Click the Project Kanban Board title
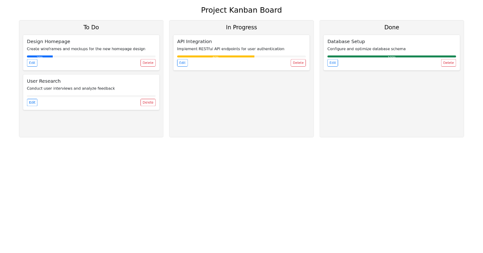The width and height of the screenshot is (483, 253). coord(241,10)
